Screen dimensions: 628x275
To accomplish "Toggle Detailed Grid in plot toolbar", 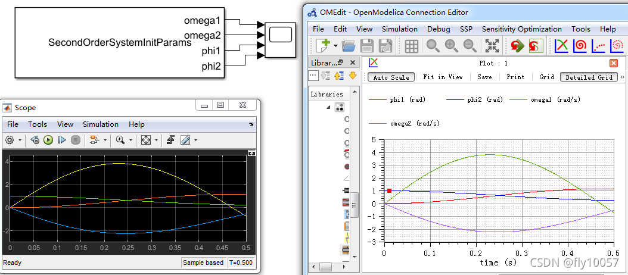I will (x=589, y=77).
